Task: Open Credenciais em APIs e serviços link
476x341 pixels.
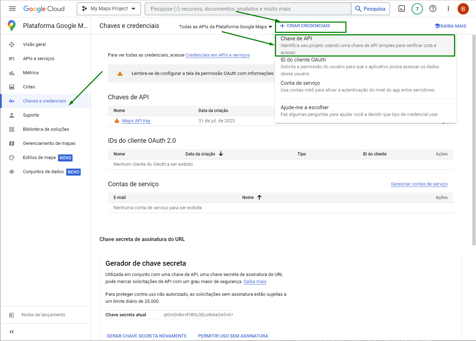Action: [x=218, y=55]
